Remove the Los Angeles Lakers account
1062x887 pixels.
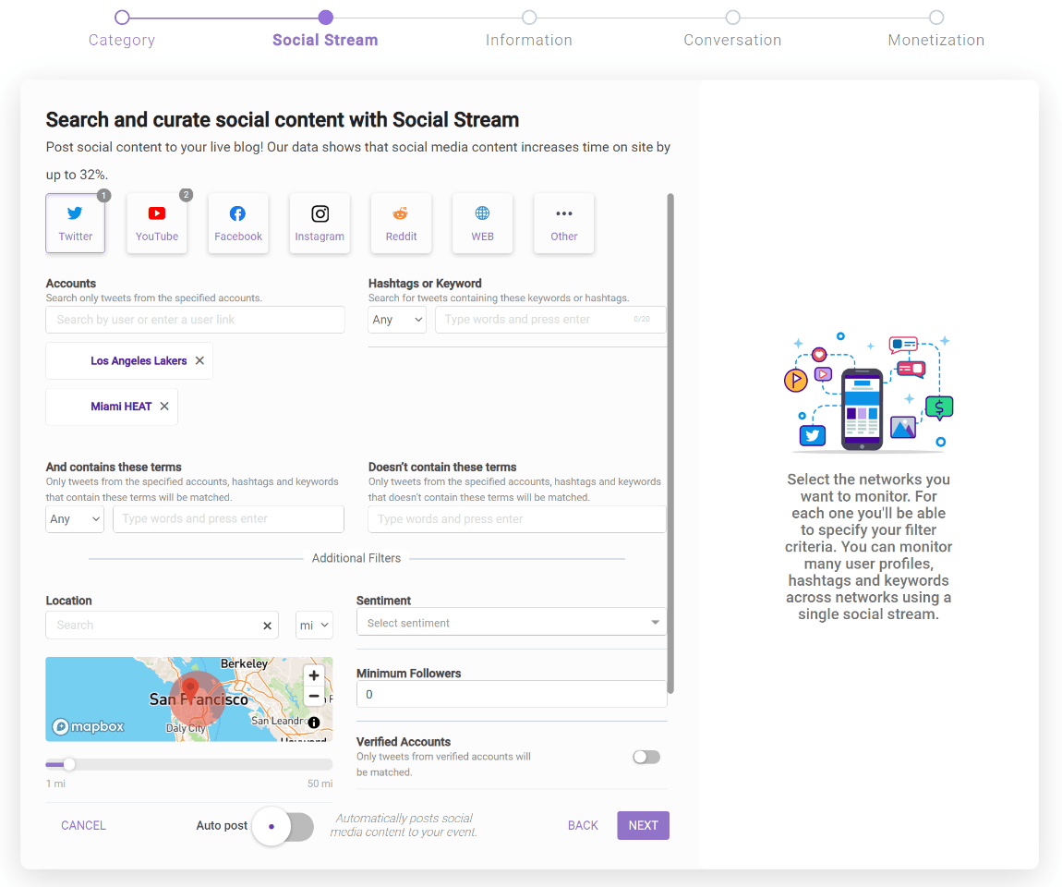[x=199, y=360]
